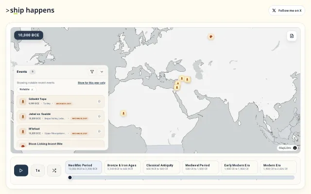Click the Göbekli Tepe monument icon
Image resolution: width=311 pixels, height=194 pixels.
23,101
